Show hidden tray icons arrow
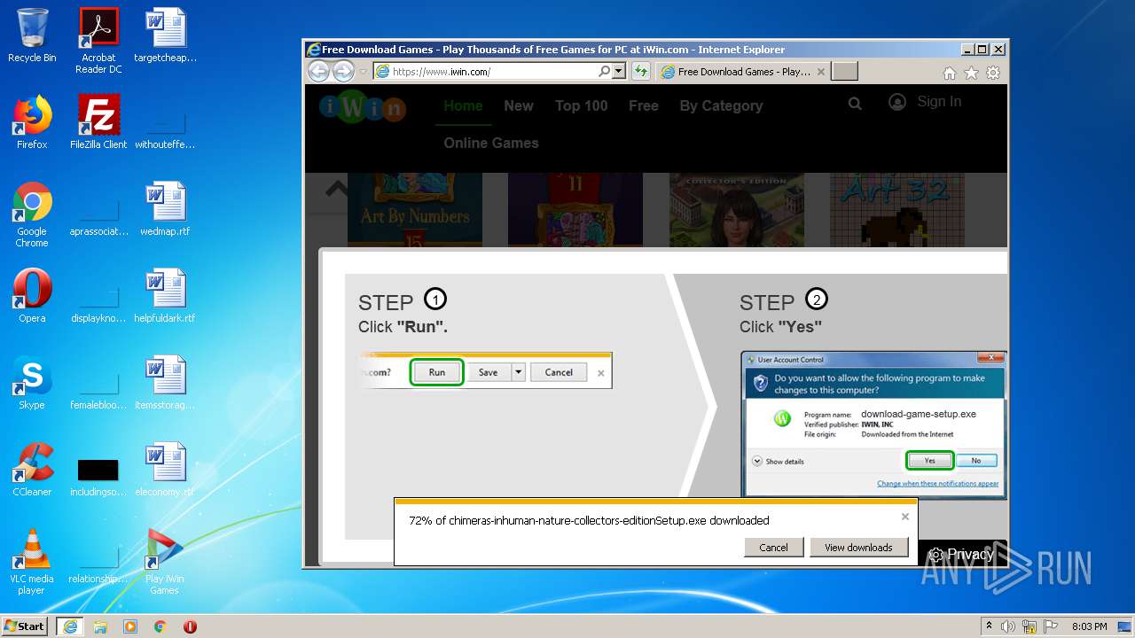 (x=989, y=626)
